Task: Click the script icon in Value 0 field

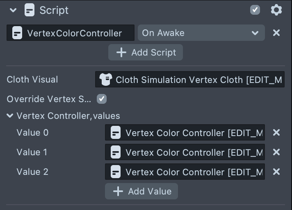Action: pyautogui.click(x=116, y=133)
